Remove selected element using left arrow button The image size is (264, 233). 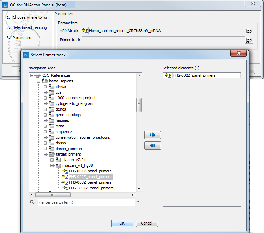tap(152, 145)
